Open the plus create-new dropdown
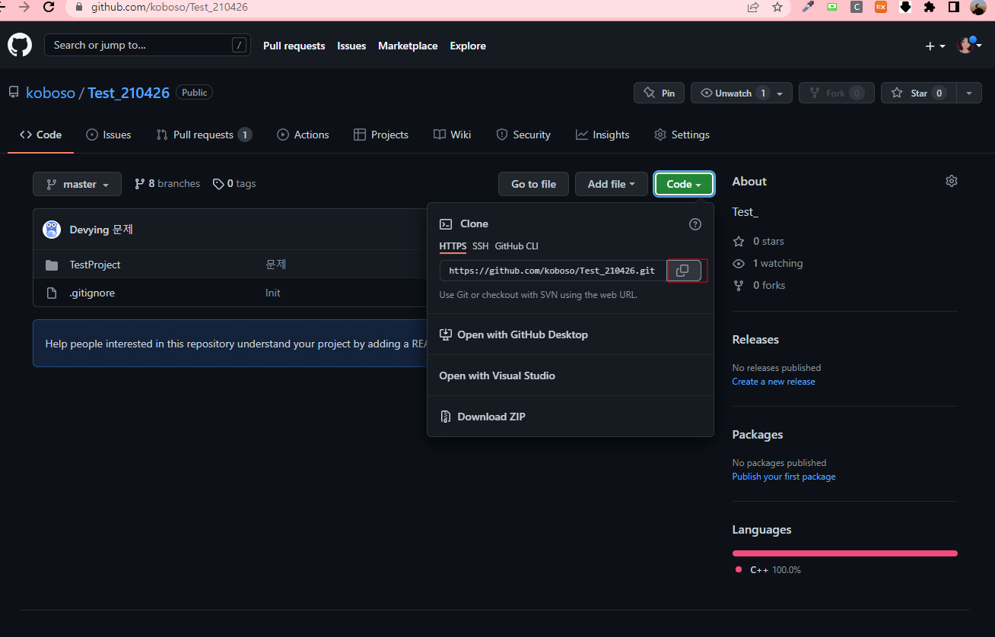 935,46
